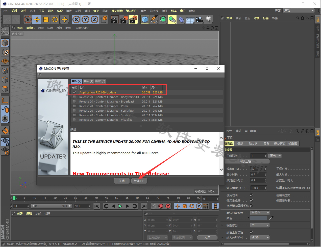
Task: Click the 工程缩放 value input field
Action: click(258, 156)
